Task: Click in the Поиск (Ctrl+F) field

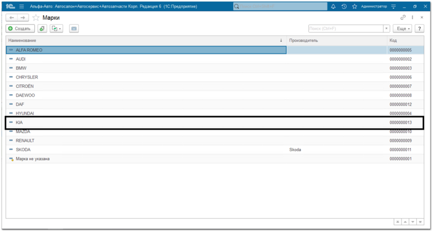Action: click(x=346, y=28)
